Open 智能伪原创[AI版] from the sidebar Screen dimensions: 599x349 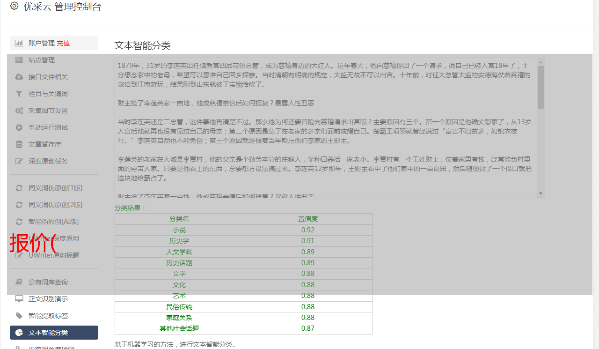pos(53,222)
